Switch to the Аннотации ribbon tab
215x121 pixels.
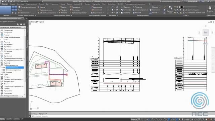[20, 4]
